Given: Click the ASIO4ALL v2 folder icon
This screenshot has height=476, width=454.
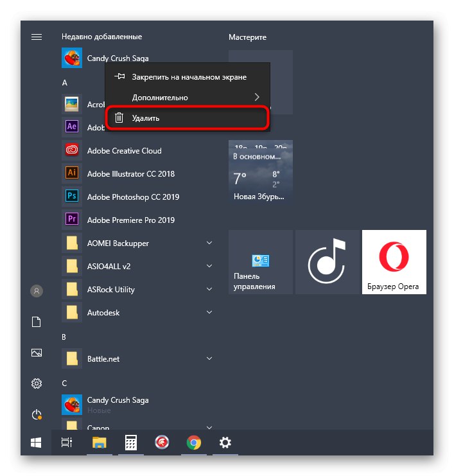Looking at the screenshot, I should (72, 266).
